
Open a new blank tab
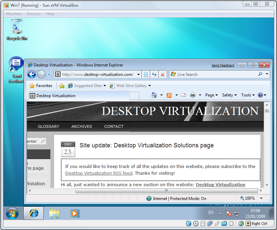(x=134, y=96)
